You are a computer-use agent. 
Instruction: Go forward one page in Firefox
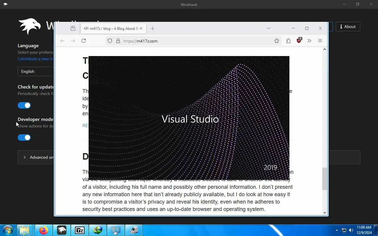[x=73, y=41]
